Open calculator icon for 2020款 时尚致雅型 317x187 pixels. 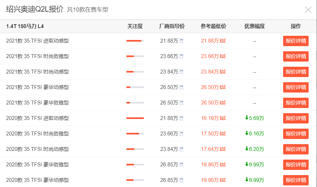181,133
